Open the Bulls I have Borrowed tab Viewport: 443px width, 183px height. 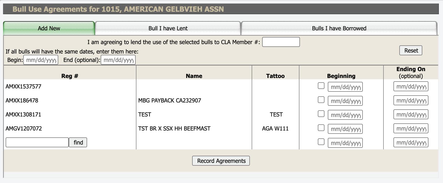coord(339,28)
